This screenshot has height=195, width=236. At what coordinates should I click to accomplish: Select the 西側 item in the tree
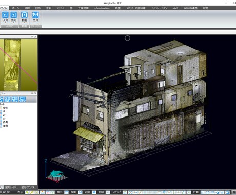click(x=5, y=122)
